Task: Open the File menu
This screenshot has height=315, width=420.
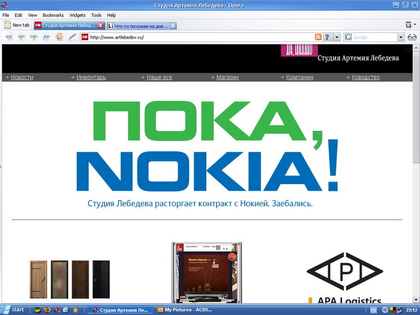Action: pyautogui.click(x=5, y=15)
